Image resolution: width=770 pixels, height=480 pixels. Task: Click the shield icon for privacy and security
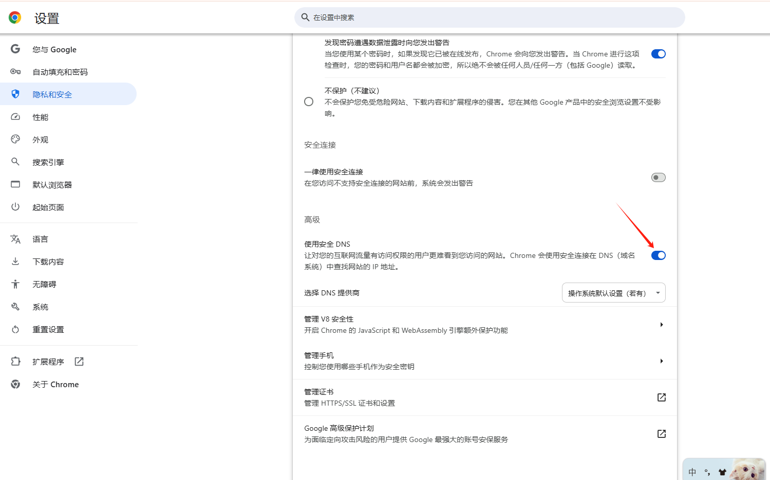click(x=15, y=94)
